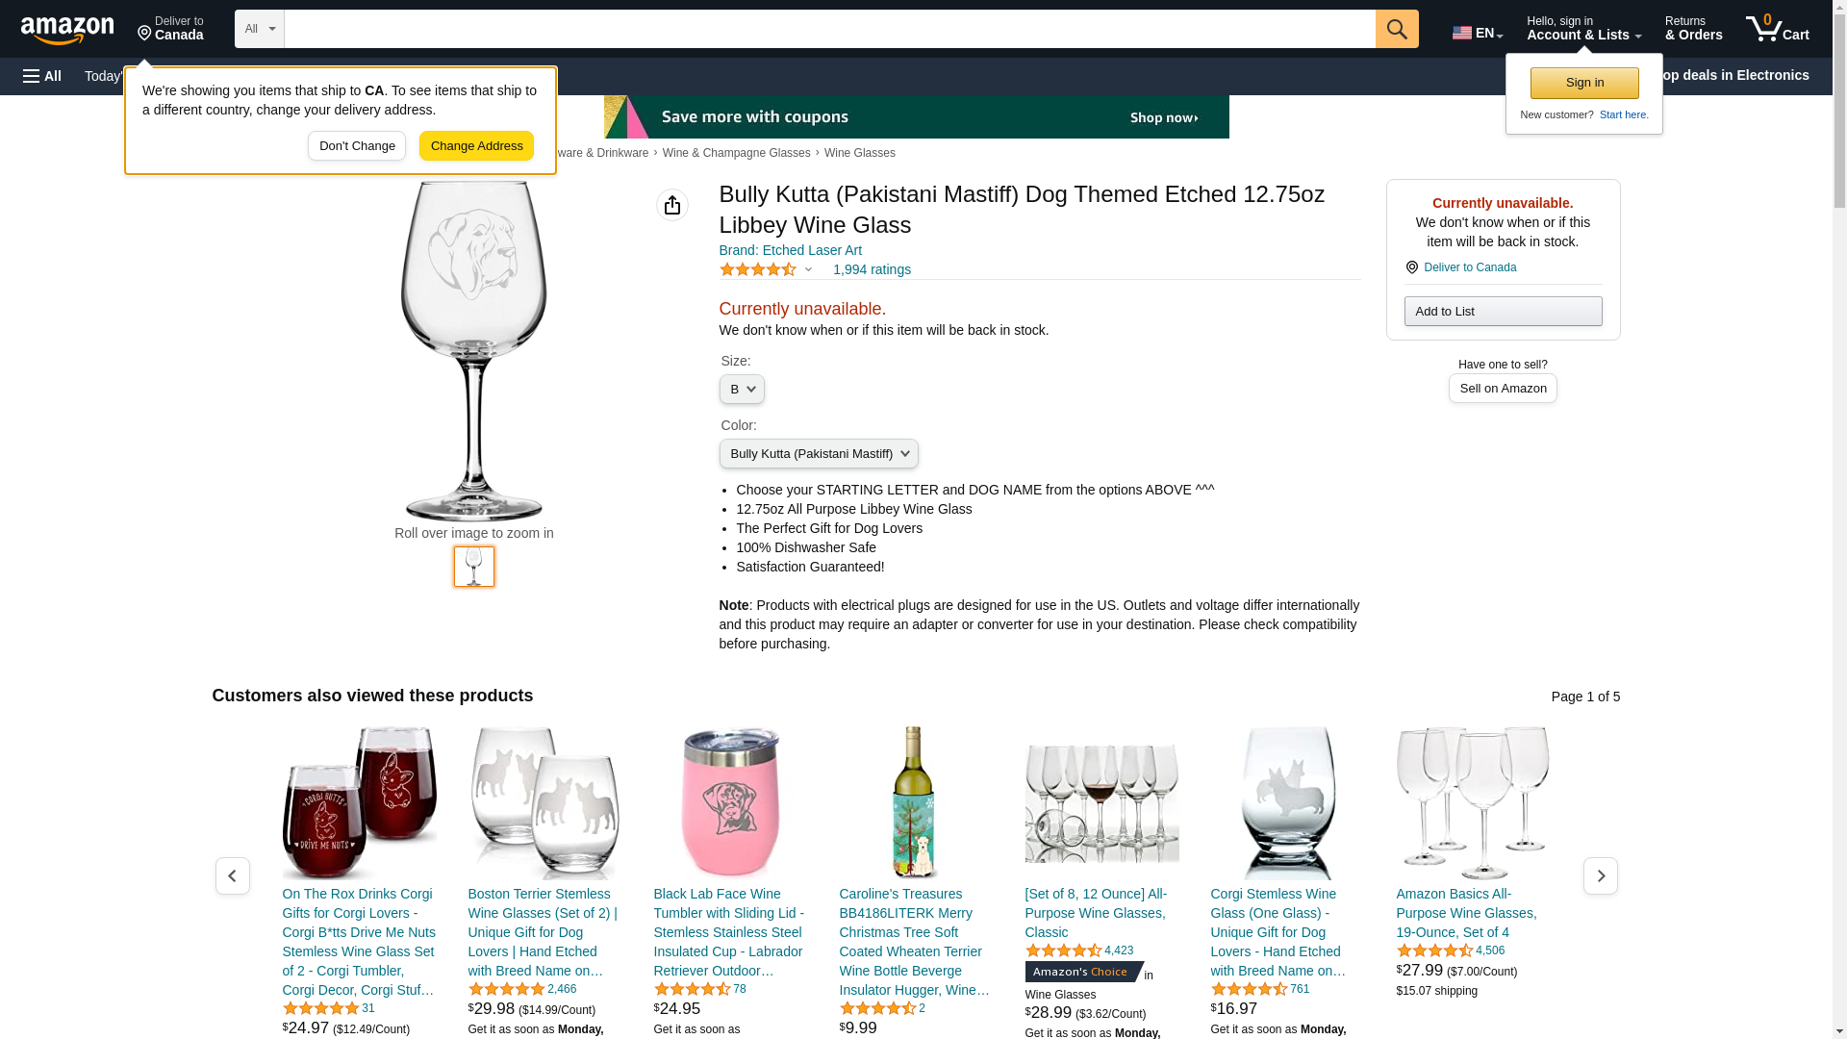Open the All hamburger menu

click(x=42, y=76)
